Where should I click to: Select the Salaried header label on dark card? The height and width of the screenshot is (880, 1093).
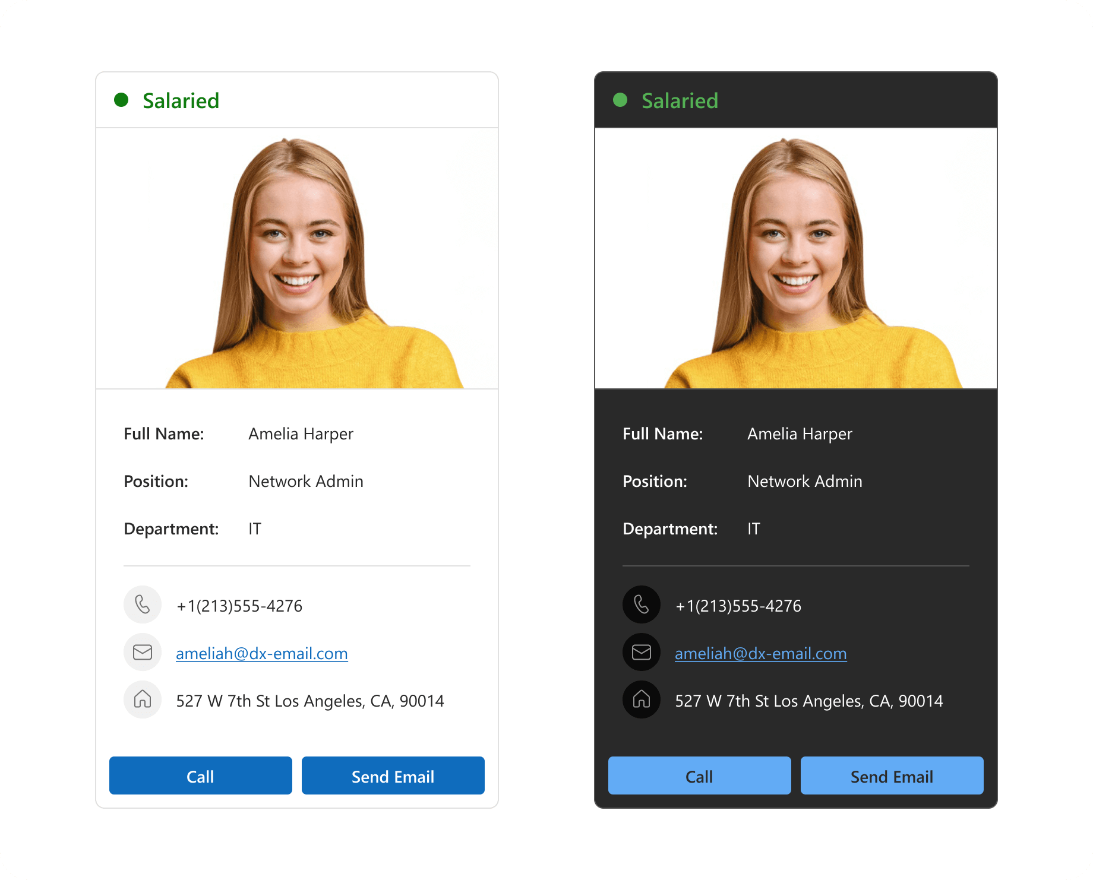[680, 100]
